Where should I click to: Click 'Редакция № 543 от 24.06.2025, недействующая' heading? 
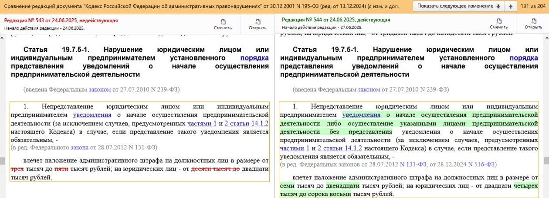pos(61,20)
